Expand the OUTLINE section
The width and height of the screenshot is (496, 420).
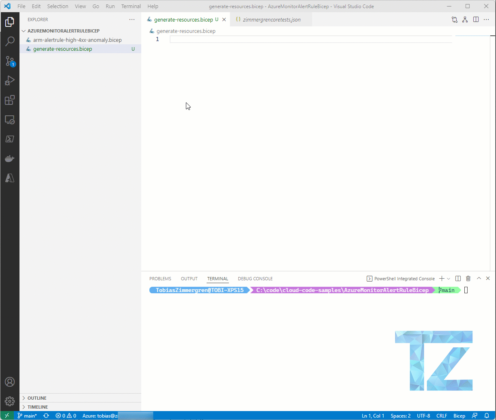pyautogui.click(x=37, y=398)
